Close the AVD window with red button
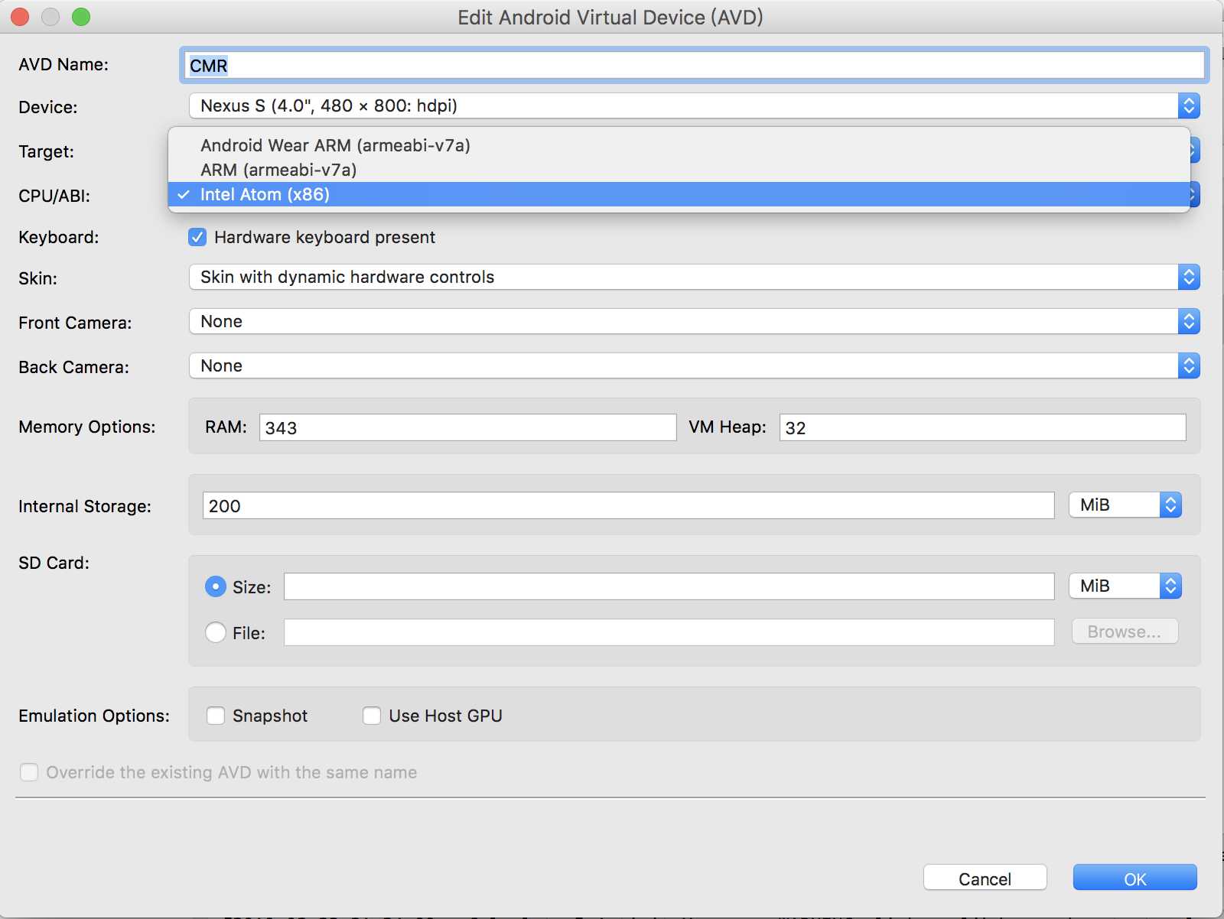Image resolution: width=1224 pixels, height=919 pixels. (x=20, y=17)
